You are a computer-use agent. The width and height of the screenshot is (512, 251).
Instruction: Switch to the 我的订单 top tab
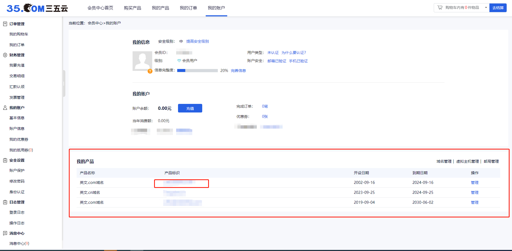click(x=188, y=8)
